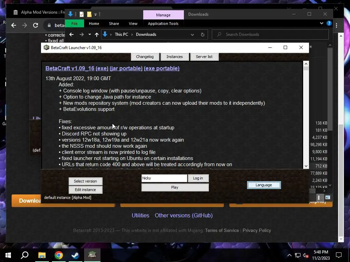Open the Privacy Policy link
The width and height of the screenshot is (350, 262).
pyautogui.click(x=257, y=230)
